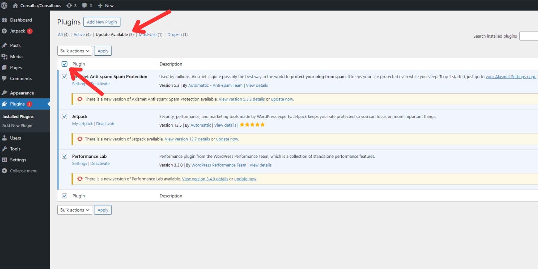
Task: Open the WordPress logo menu
Action: click(x=4, y=5)
